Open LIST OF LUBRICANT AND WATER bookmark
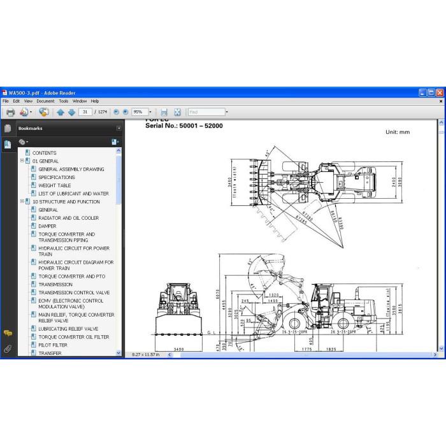 pos(74,194)
